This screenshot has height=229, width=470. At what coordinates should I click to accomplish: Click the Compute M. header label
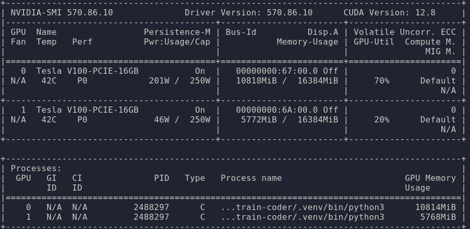(x=431, y=41)
